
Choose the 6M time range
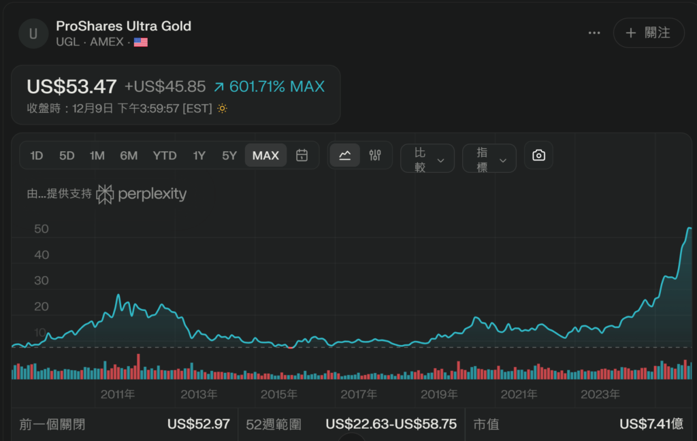[129, 155]
